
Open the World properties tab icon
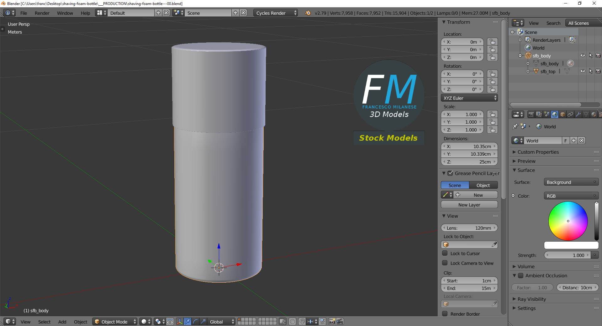555,115
